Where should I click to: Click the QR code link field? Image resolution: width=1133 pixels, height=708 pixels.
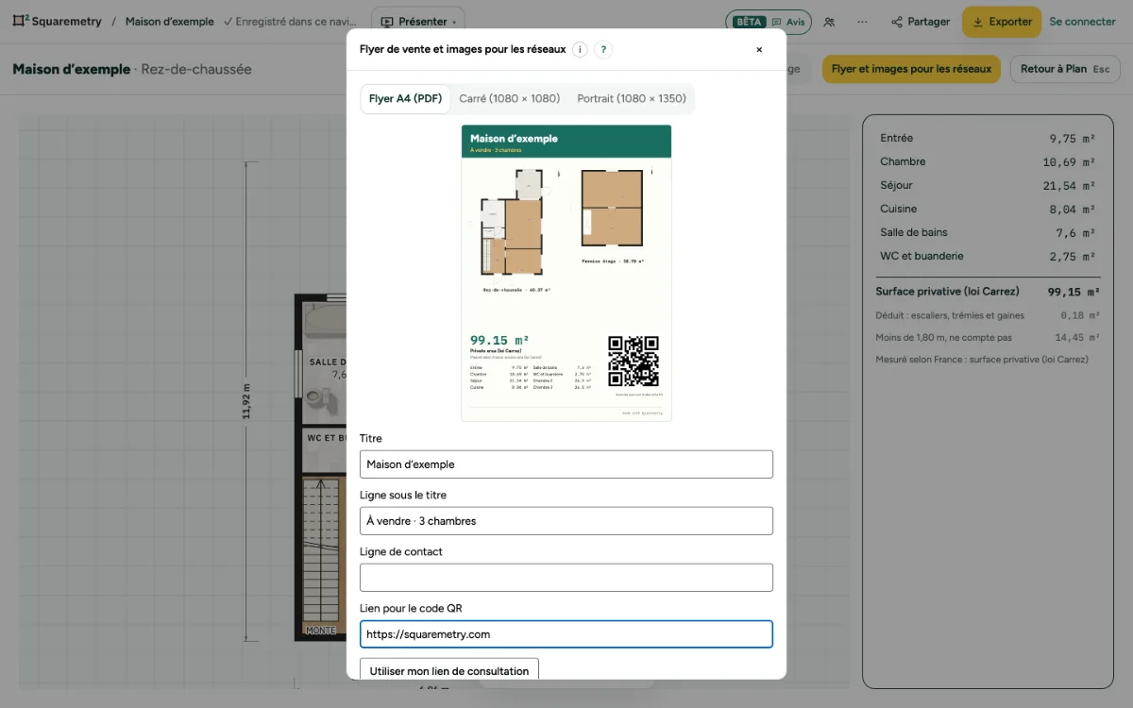click(x=566, y=634)
